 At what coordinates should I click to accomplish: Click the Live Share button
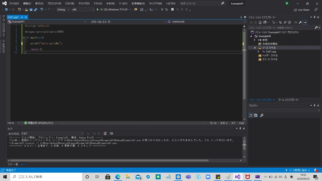coord(302,10)
